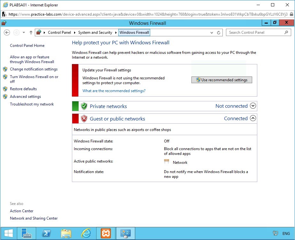
Task: Click the ENG language indicator
Action: 286,233
